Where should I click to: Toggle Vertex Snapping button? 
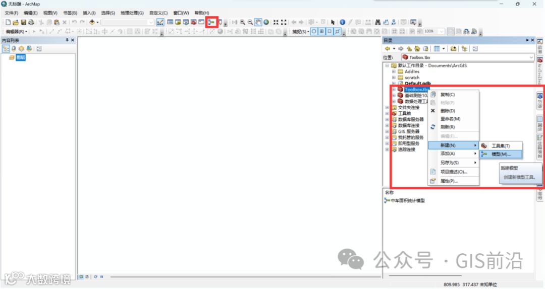pyautogui.click(x=330, y=32)
